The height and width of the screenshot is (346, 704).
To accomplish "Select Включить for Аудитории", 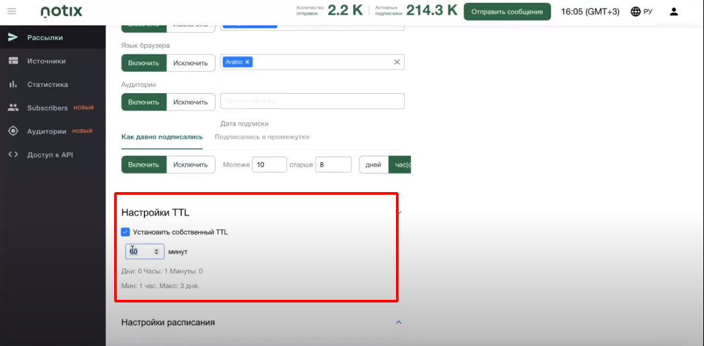I will point(144,102).
